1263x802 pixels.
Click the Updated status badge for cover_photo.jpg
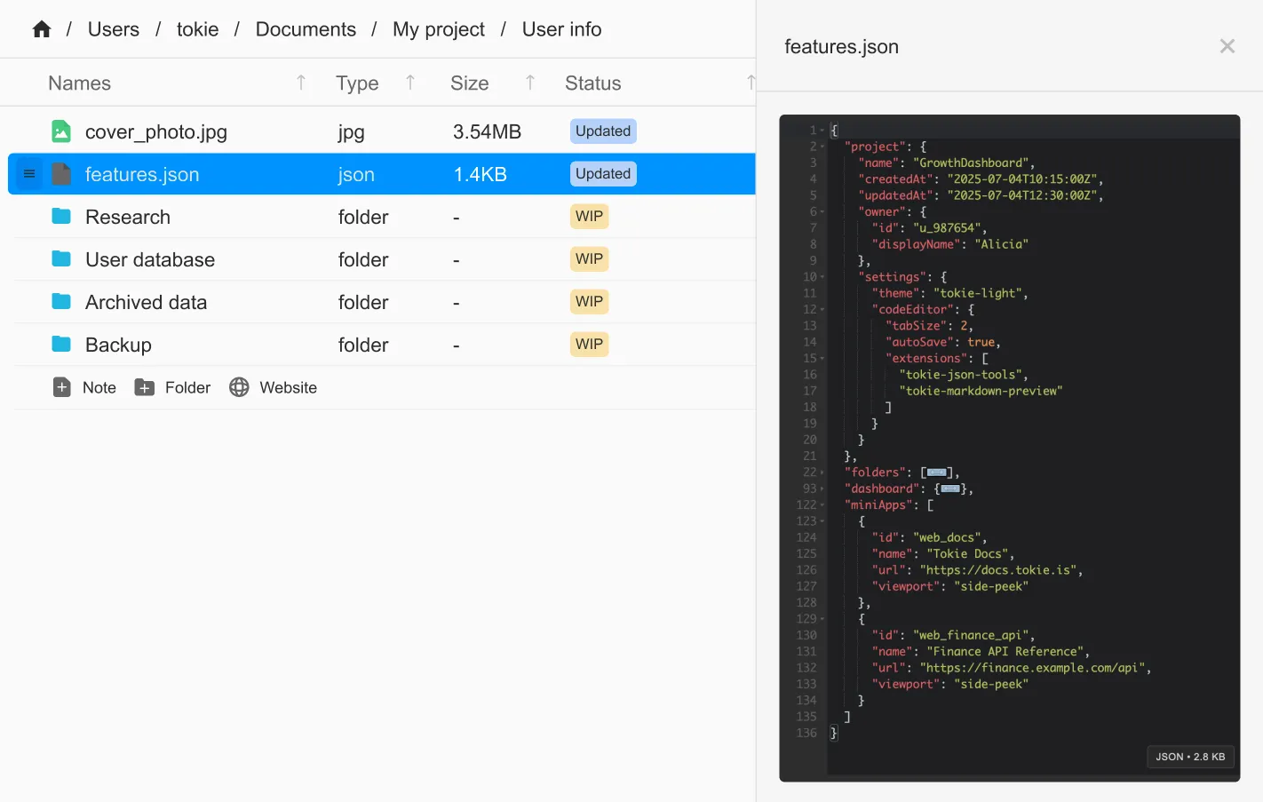point(602,131)
